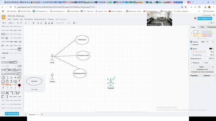
Task: Open the fill Auto dropdown
Action: click(205, 42)
